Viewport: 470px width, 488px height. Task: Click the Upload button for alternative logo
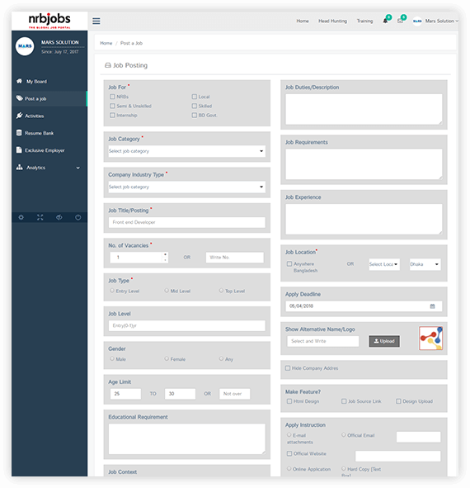click(384, 341)
